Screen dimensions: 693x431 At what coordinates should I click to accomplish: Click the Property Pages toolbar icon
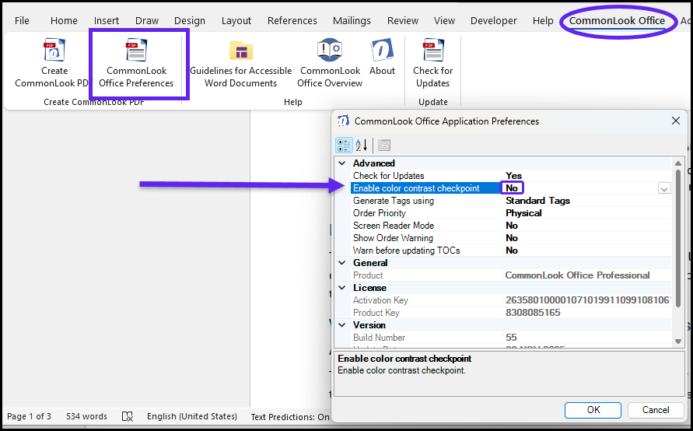point(384,145)
